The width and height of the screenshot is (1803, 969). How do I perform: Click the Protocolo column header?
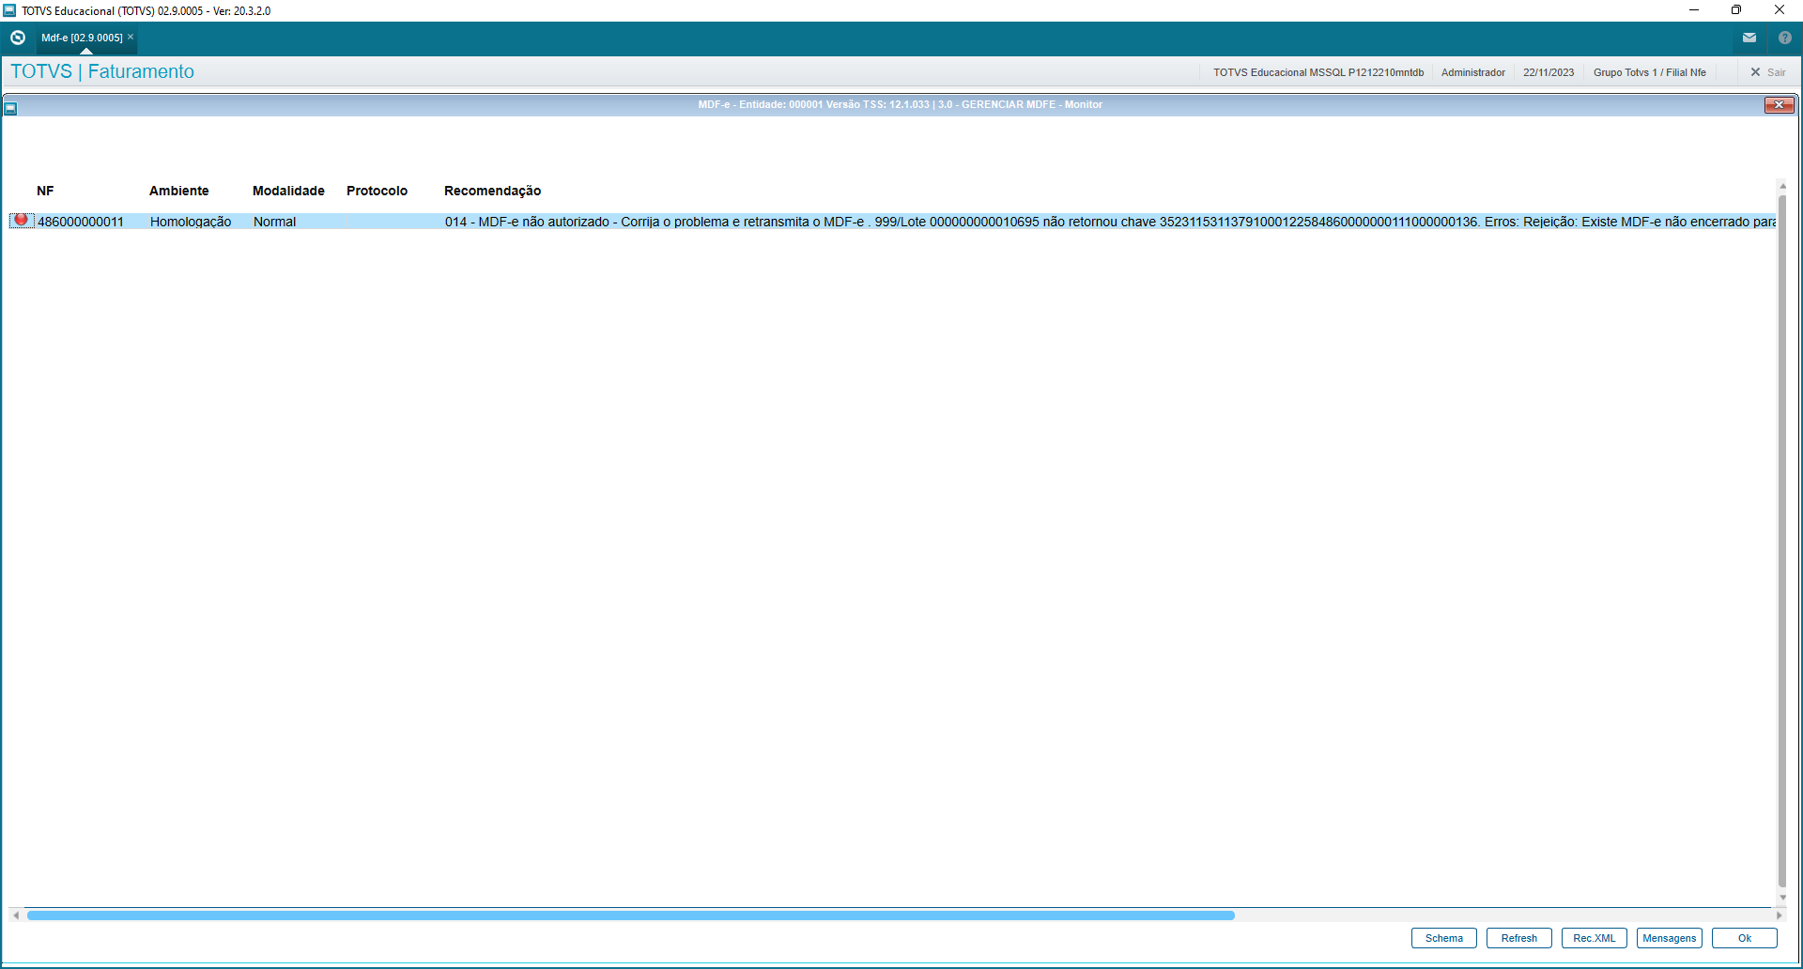[377, 191]
